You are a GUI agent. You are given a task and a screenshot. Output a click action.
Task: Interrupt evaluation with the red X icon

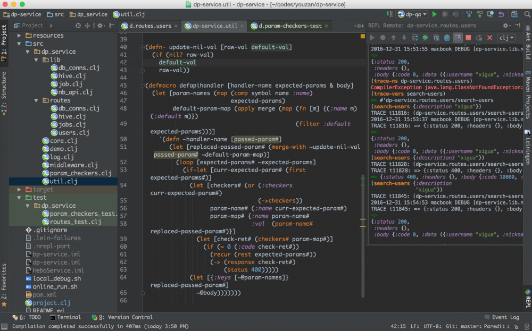click(490, 37)
